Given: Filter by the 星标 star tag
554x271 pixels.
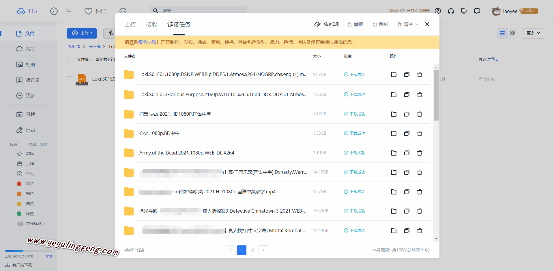Looking at the screenshot, I should (x=26, y=154).
